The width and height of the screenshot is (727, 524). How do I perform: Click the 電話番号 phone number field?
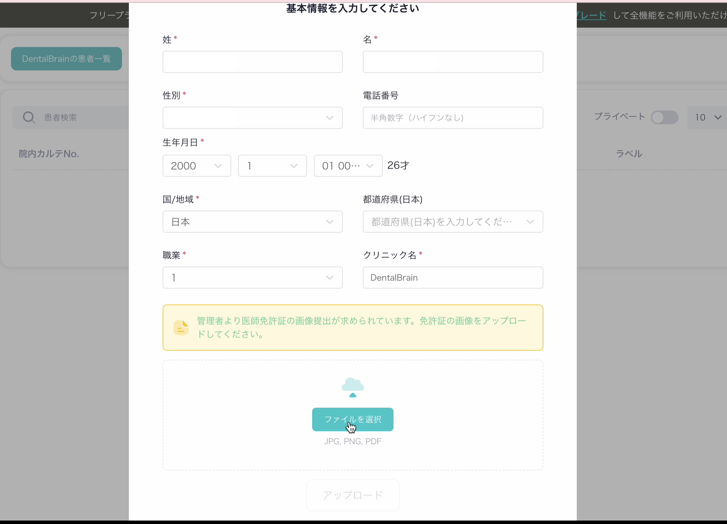pos(452,118)
